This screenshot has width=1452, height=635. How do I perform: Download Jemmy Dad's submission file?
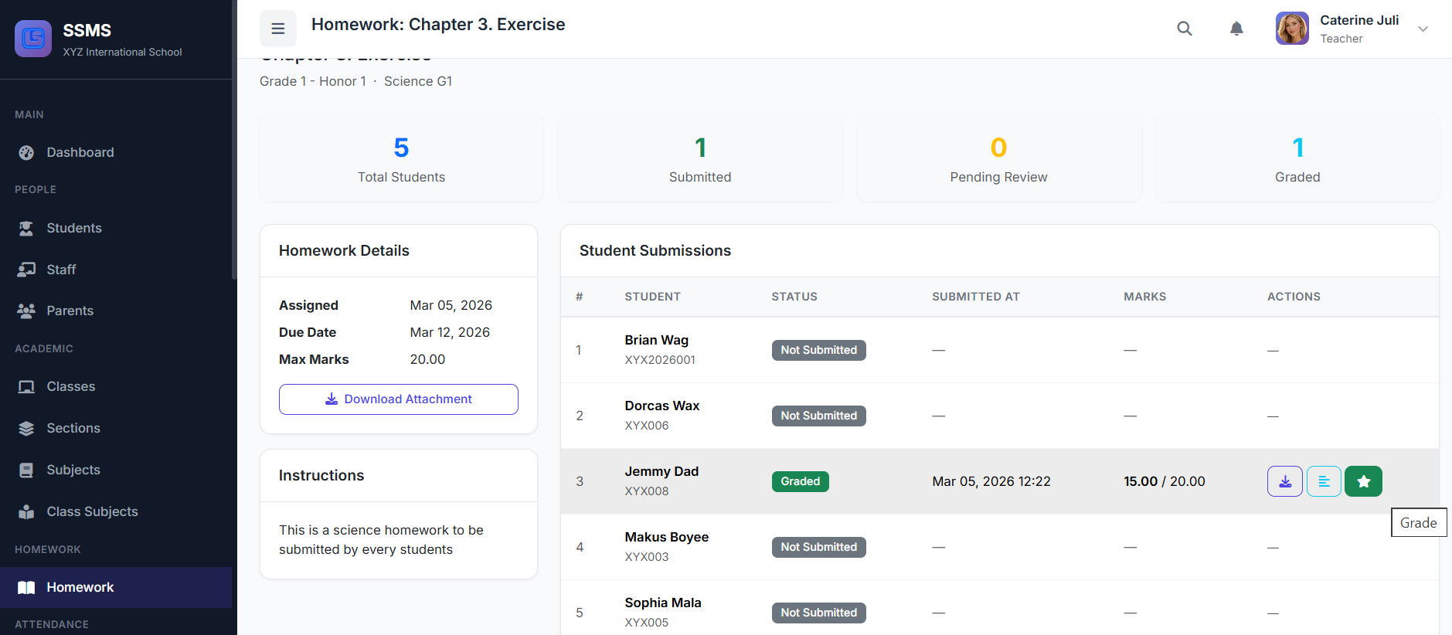click(x=1284, y=481)
